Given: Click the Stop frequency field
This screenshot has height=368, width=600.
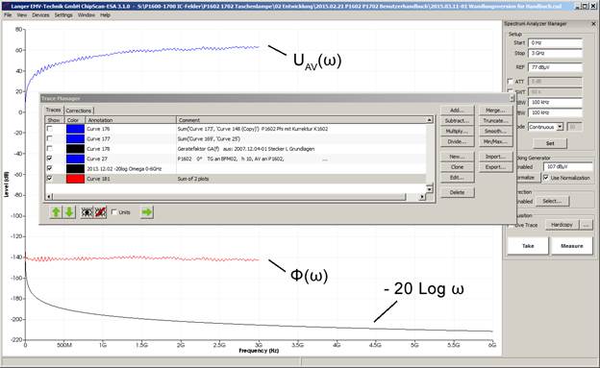Looking at the screenshot, I should click(x=555, y=53).
